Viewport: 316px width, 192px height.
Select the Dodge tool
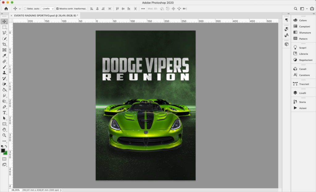coord(4,101)
